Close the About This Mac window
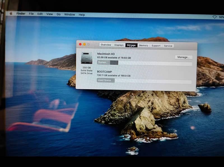This screenshot has height=167, width=224. (80, 44)
